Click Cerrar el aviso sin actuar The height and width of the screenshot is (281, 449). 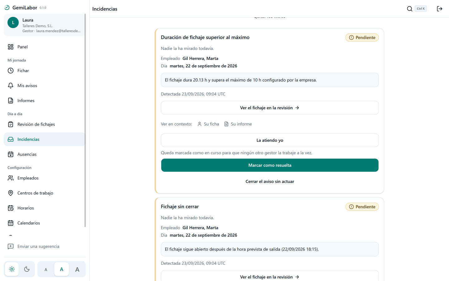tap(270, 181)
